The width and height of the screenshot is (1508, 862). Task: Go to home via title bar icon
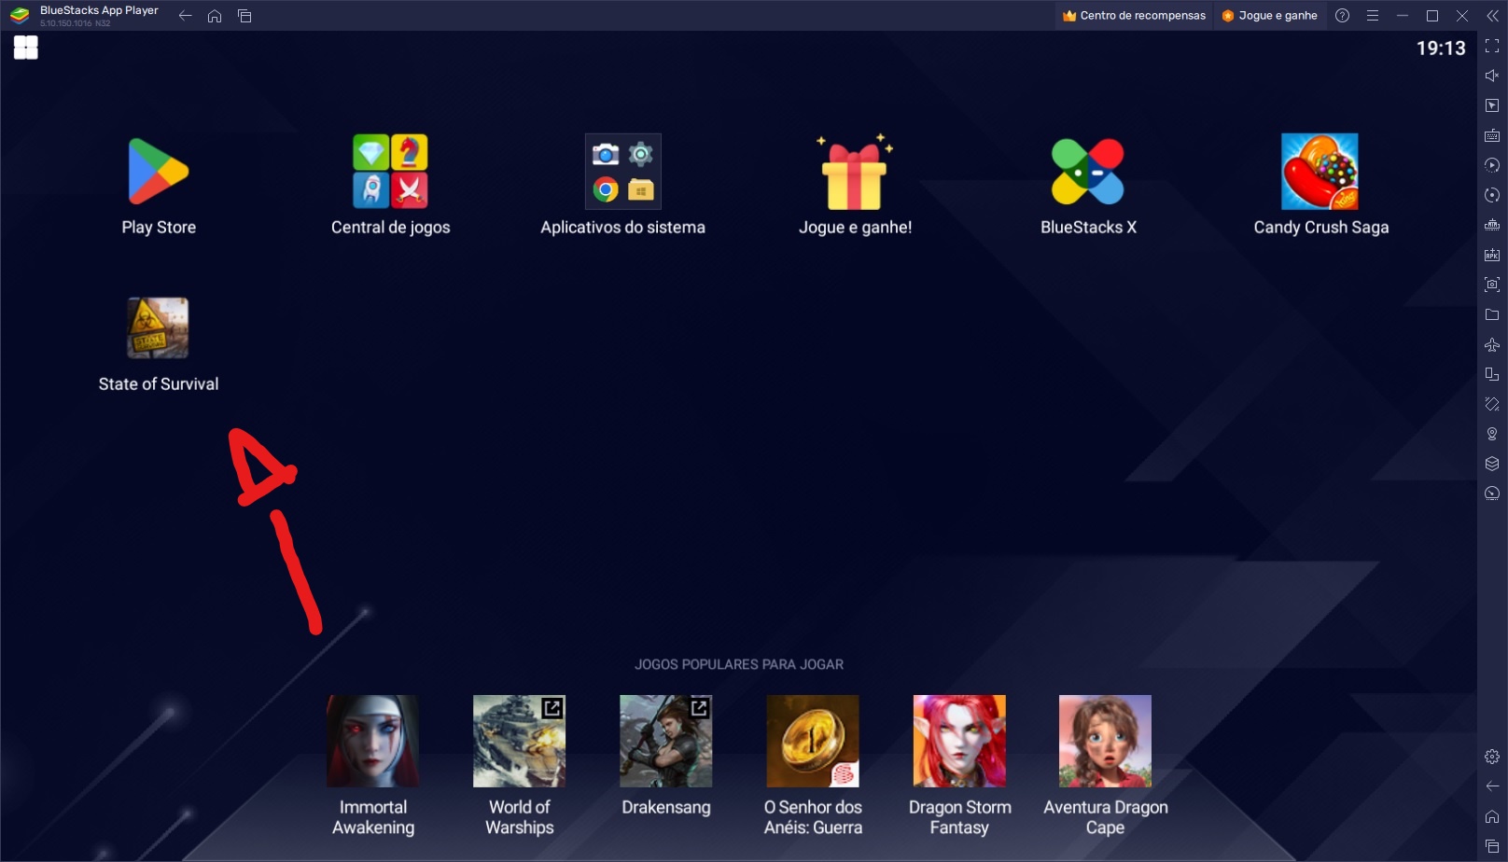(x=215, y=16)
